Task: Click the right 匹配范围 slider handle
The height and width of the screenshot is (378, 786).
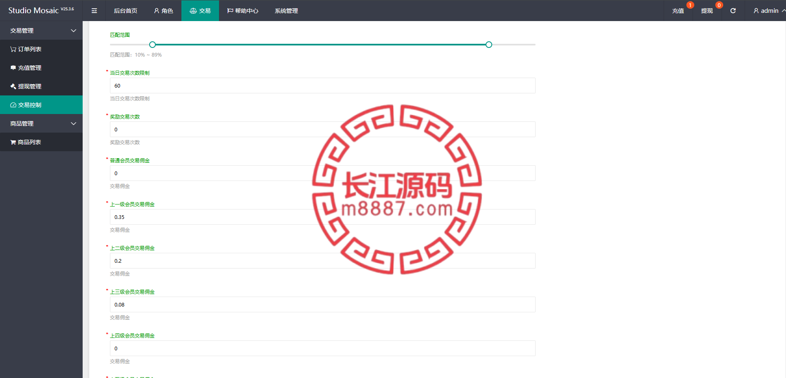Action: point(489,45)
